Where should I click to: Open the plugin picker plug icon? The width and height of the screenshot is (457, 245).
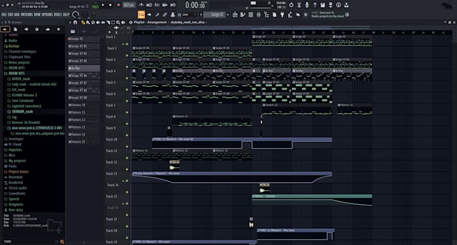[x=282, y=15]
